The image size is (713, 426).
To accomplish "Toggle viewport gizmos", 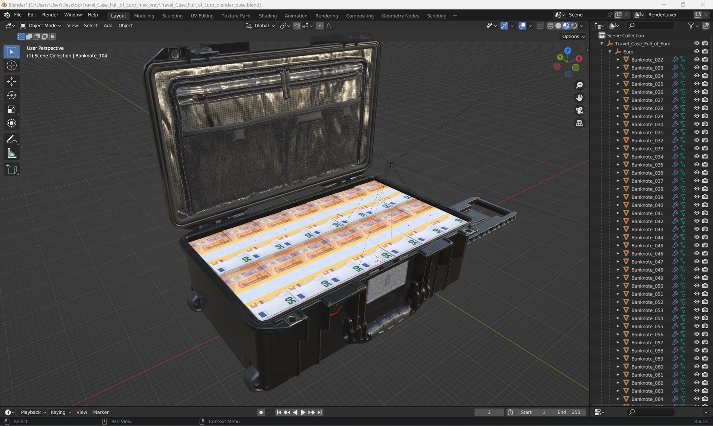I will (x=504, y=26).
